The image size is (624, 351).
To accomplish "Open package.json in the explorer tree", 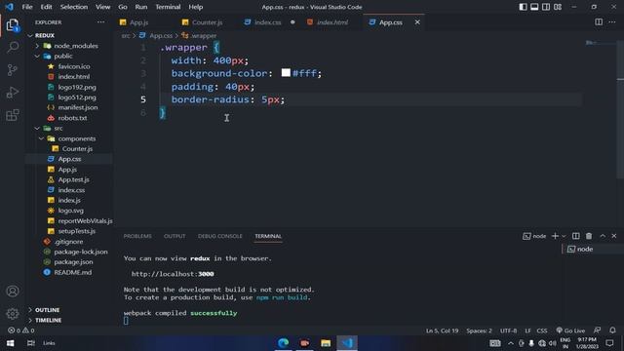I will 73,262.
